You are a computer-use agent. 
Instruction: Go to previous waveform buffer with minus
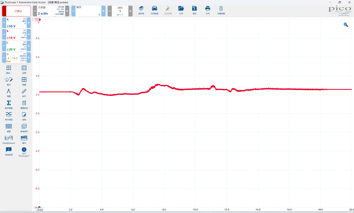point(109,11)
